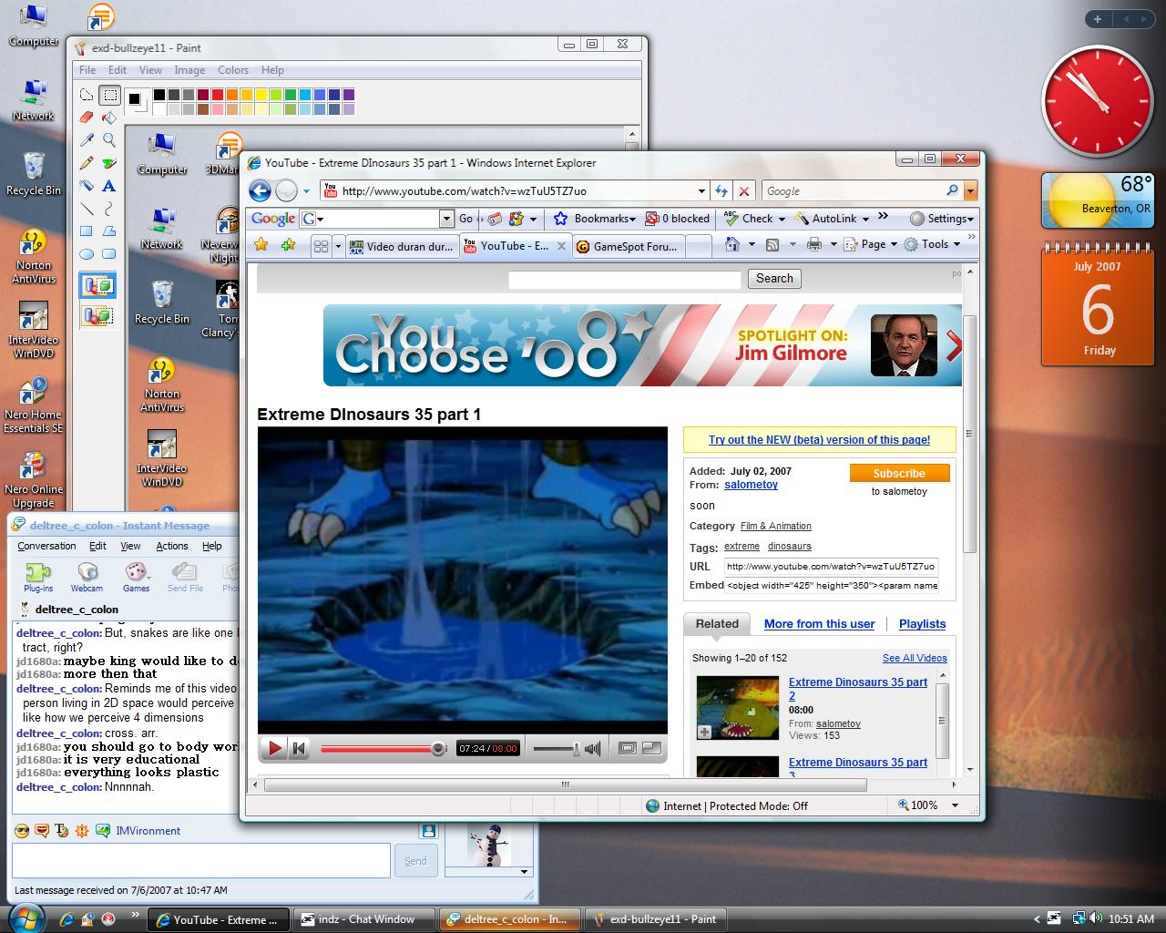
Task: Open the Colors menu in Paint
Action: point(233,70)
